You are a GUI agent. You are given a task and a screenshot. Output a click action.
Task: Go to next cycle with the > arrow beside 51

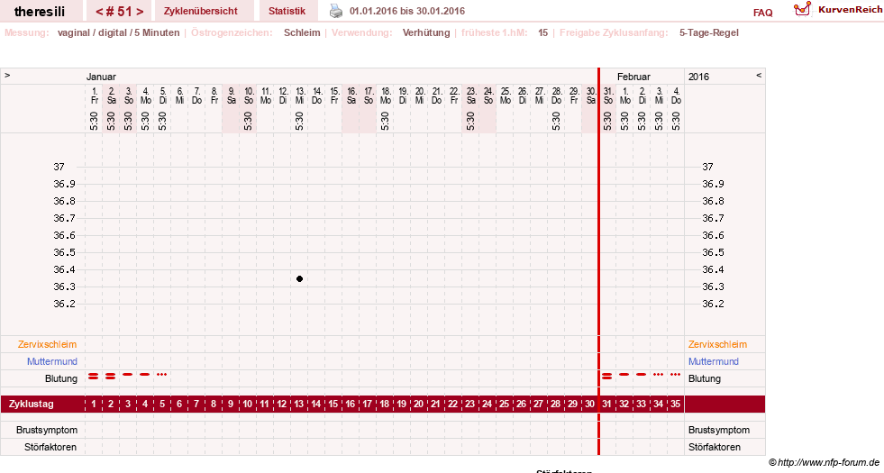[140, 12]
